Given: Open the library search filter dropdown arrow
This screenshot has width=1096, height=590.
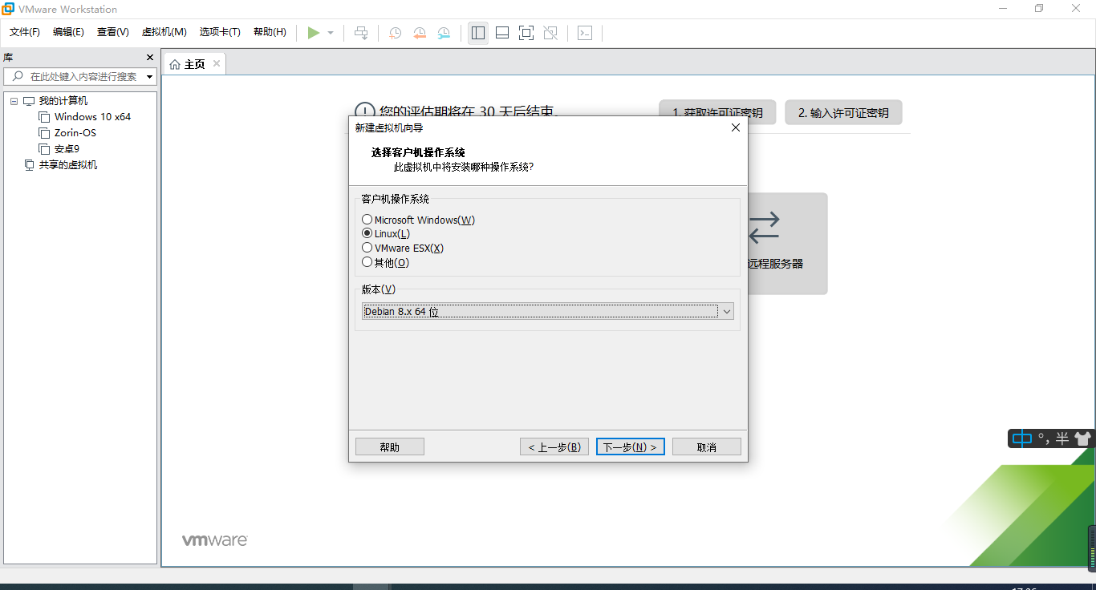Looking at the screenshot, I should 150,77.
